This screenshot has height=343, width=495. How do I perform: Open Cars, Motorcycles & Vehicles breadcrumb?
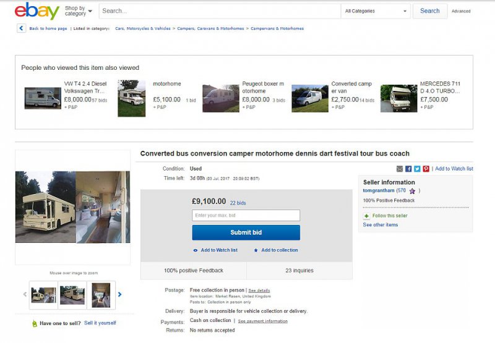pyautogui.click(x=143, y=28)
